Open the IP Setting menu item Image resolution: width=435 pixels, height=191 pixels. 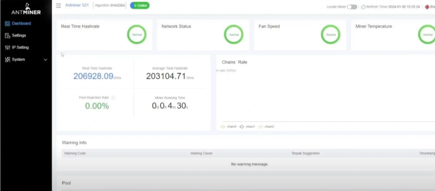(20, 48)
